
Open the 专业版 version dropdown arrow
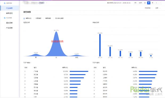tap(47, 3)
